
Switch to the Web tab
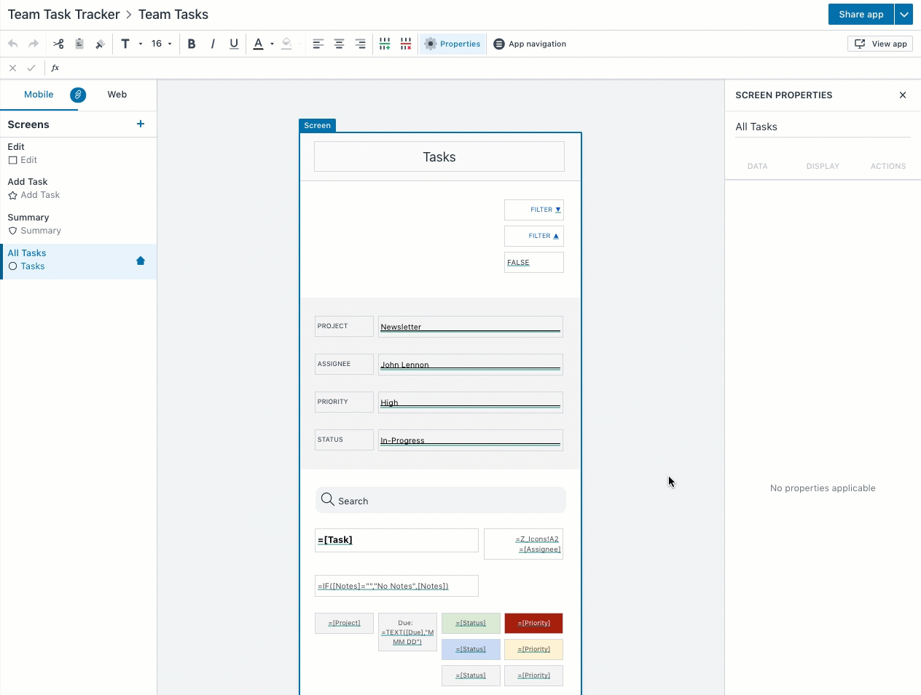117,95
